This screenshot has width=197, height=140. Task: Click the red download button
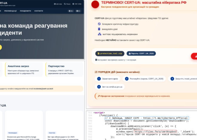click(x=194, y=56)
